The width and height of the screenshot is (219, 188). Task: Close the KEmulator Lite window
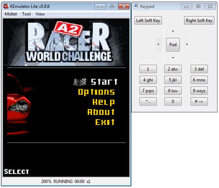(124, 6)
